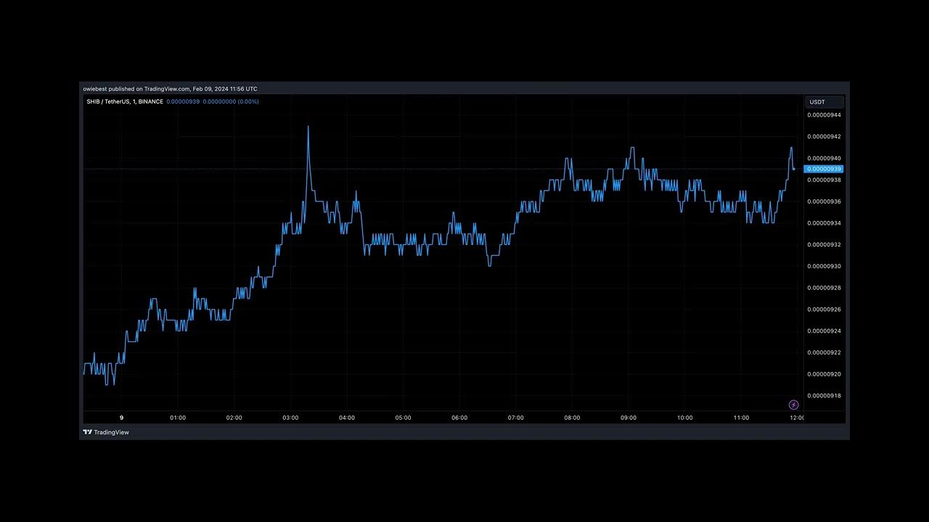
Task: Click the 0.00000936 price axis label
Action: (824, 202)
